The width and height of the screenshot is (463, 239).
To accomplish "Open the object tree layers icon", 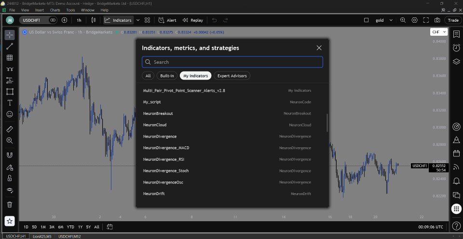I will pyautogui.click(x=456, y=61).
